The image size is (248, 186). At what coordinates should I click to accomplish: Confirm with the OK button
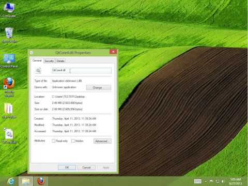point(67,167)
